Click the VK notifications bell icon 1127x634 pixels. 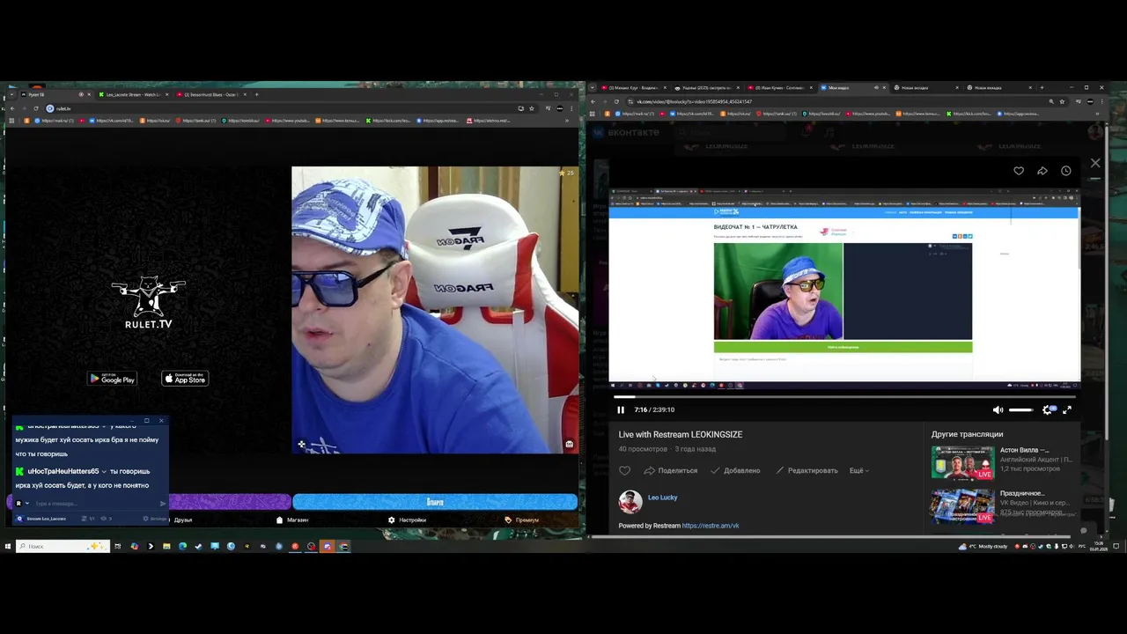807,132
